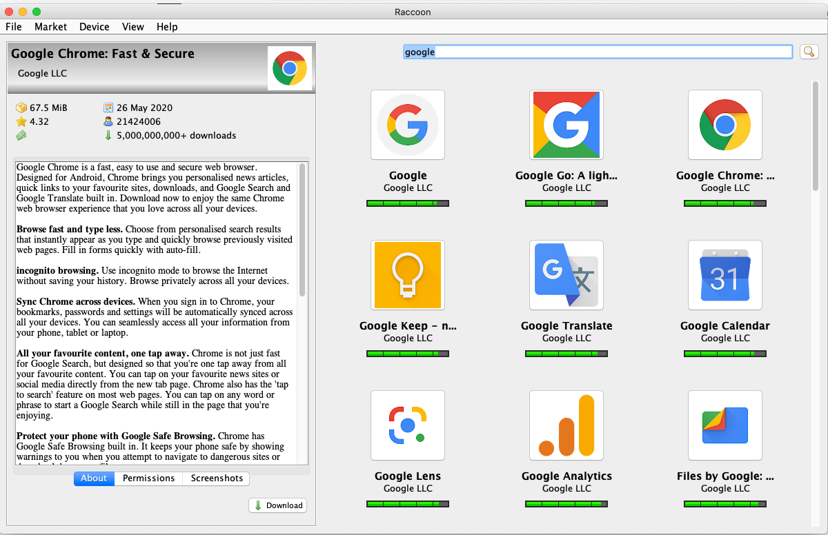828x535 pixels.
Task: Click the rating bar under Google
Action: 408,203
